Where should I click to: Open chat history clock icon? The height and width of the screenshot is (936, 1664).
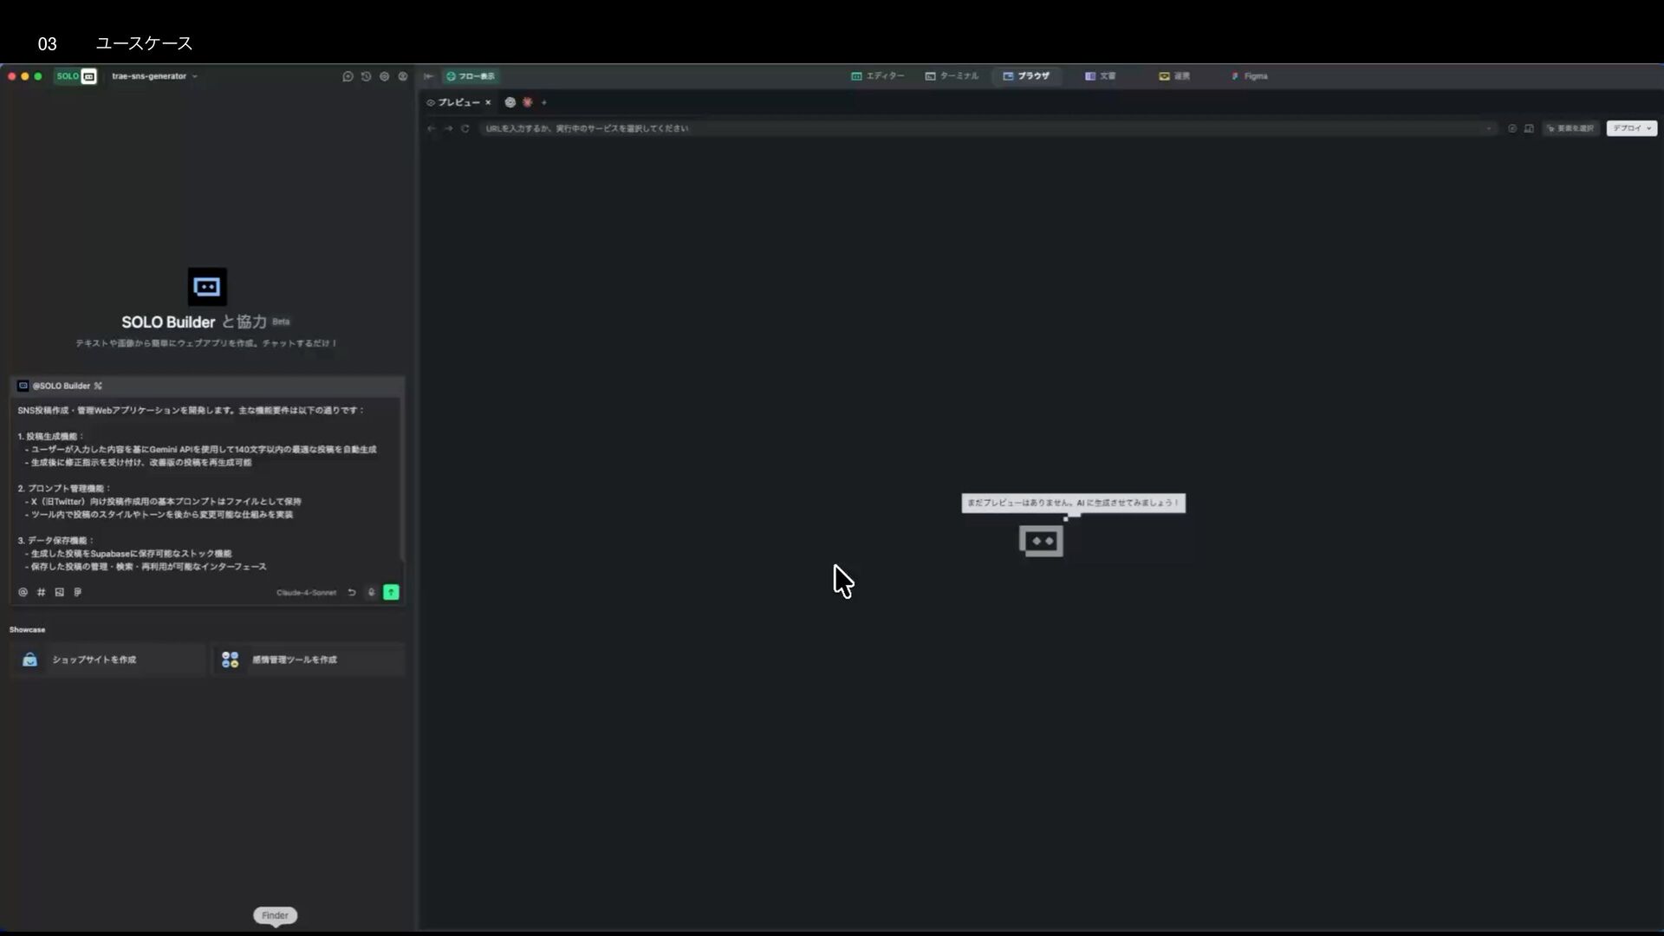click(366, 76)
